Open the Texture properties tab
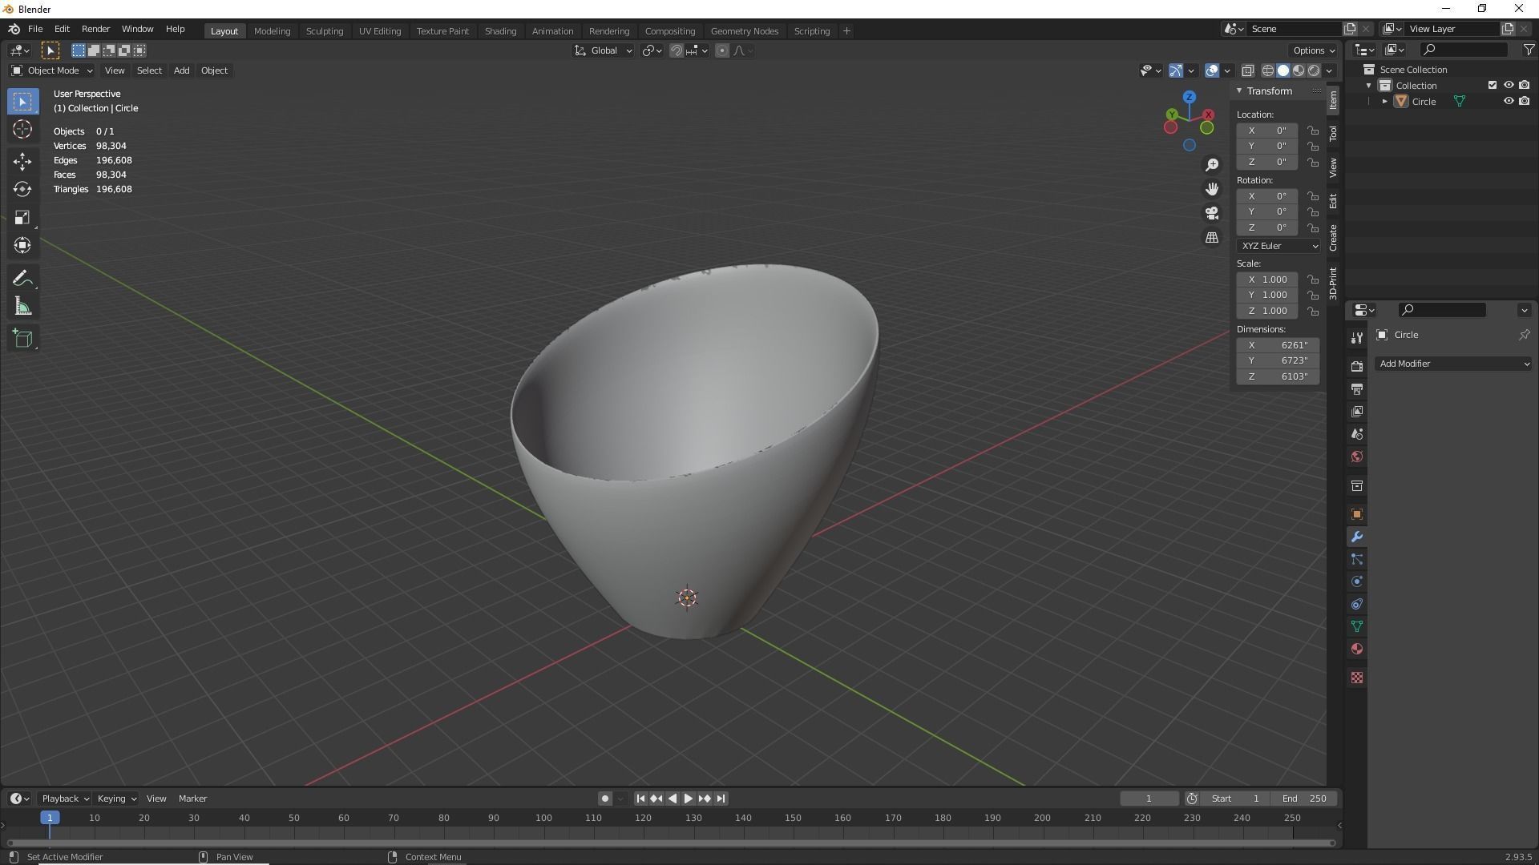Viewport: 1539px width, 865px height. 1357,678
